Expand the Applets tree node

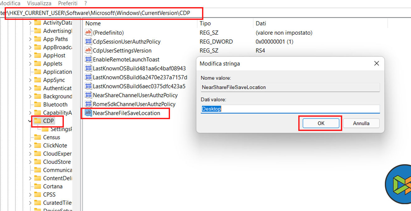point(30,64)
